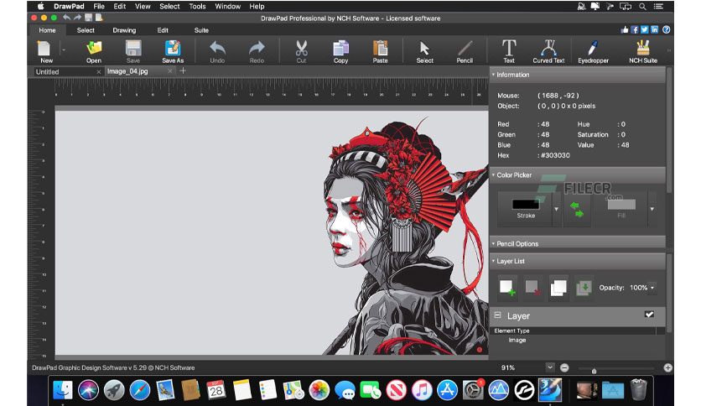Click the zoom slider handle

click(x=594, y=370)
